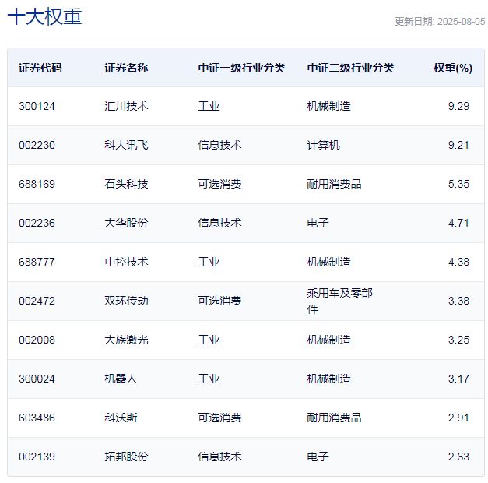Click weight value 9.29

[458, 106]
